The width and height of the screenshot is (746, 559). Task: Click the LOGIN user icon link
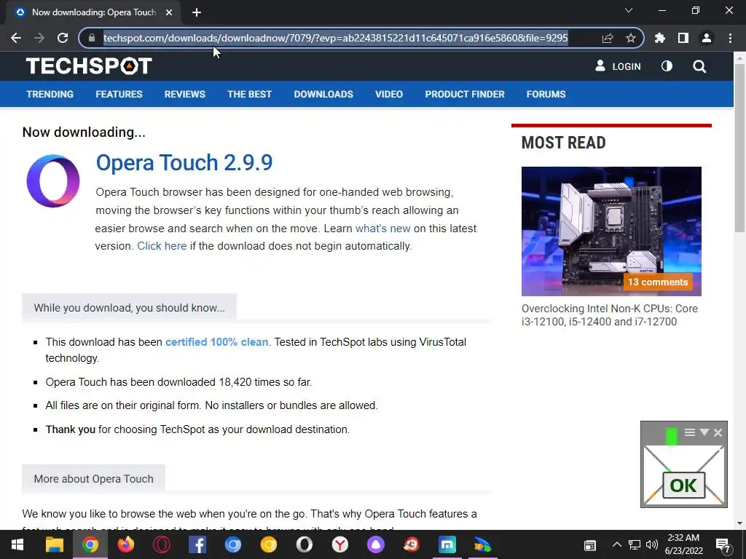click(618, 66)
